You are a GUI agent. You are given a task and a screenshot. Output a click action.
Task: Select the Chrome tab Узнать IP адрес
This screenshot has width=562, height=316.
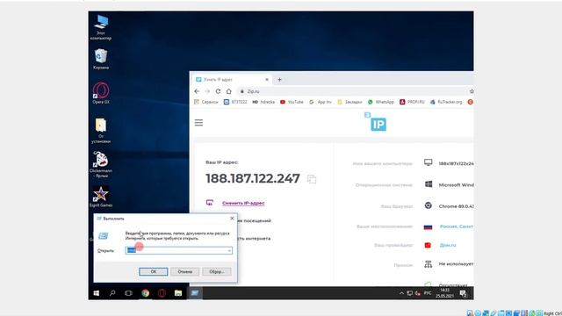[x=232, y=80]
